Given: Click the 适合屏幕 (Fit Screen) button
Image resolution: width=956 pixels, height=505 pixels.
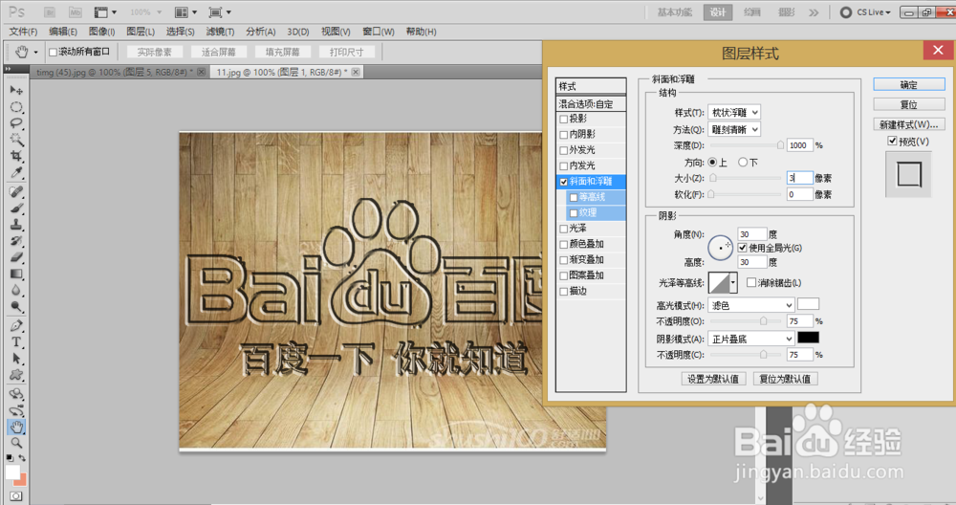Looking at the screenshot, I should pos(218,53).
